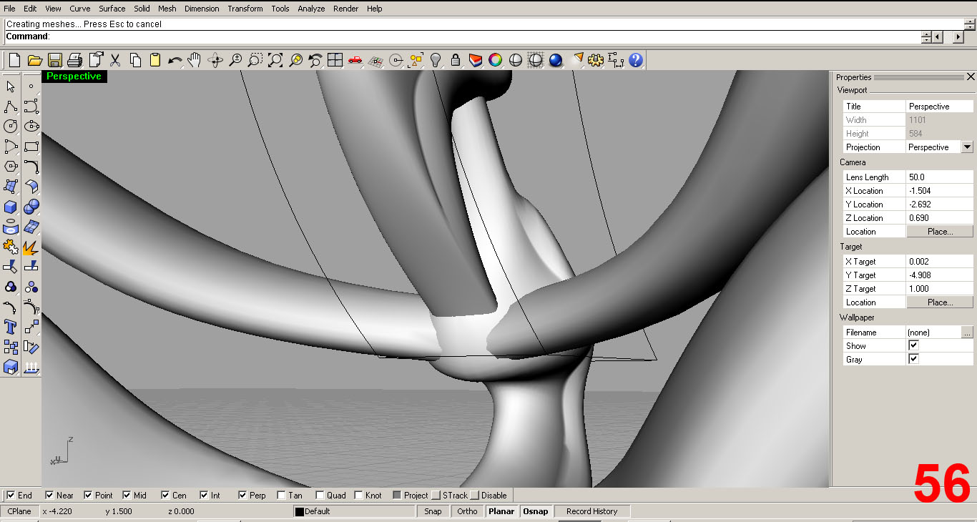Image resolution: width=977 pixels, height=522 pixels.
Task: Open the Default layer status pane
Action: coord(354,511)
